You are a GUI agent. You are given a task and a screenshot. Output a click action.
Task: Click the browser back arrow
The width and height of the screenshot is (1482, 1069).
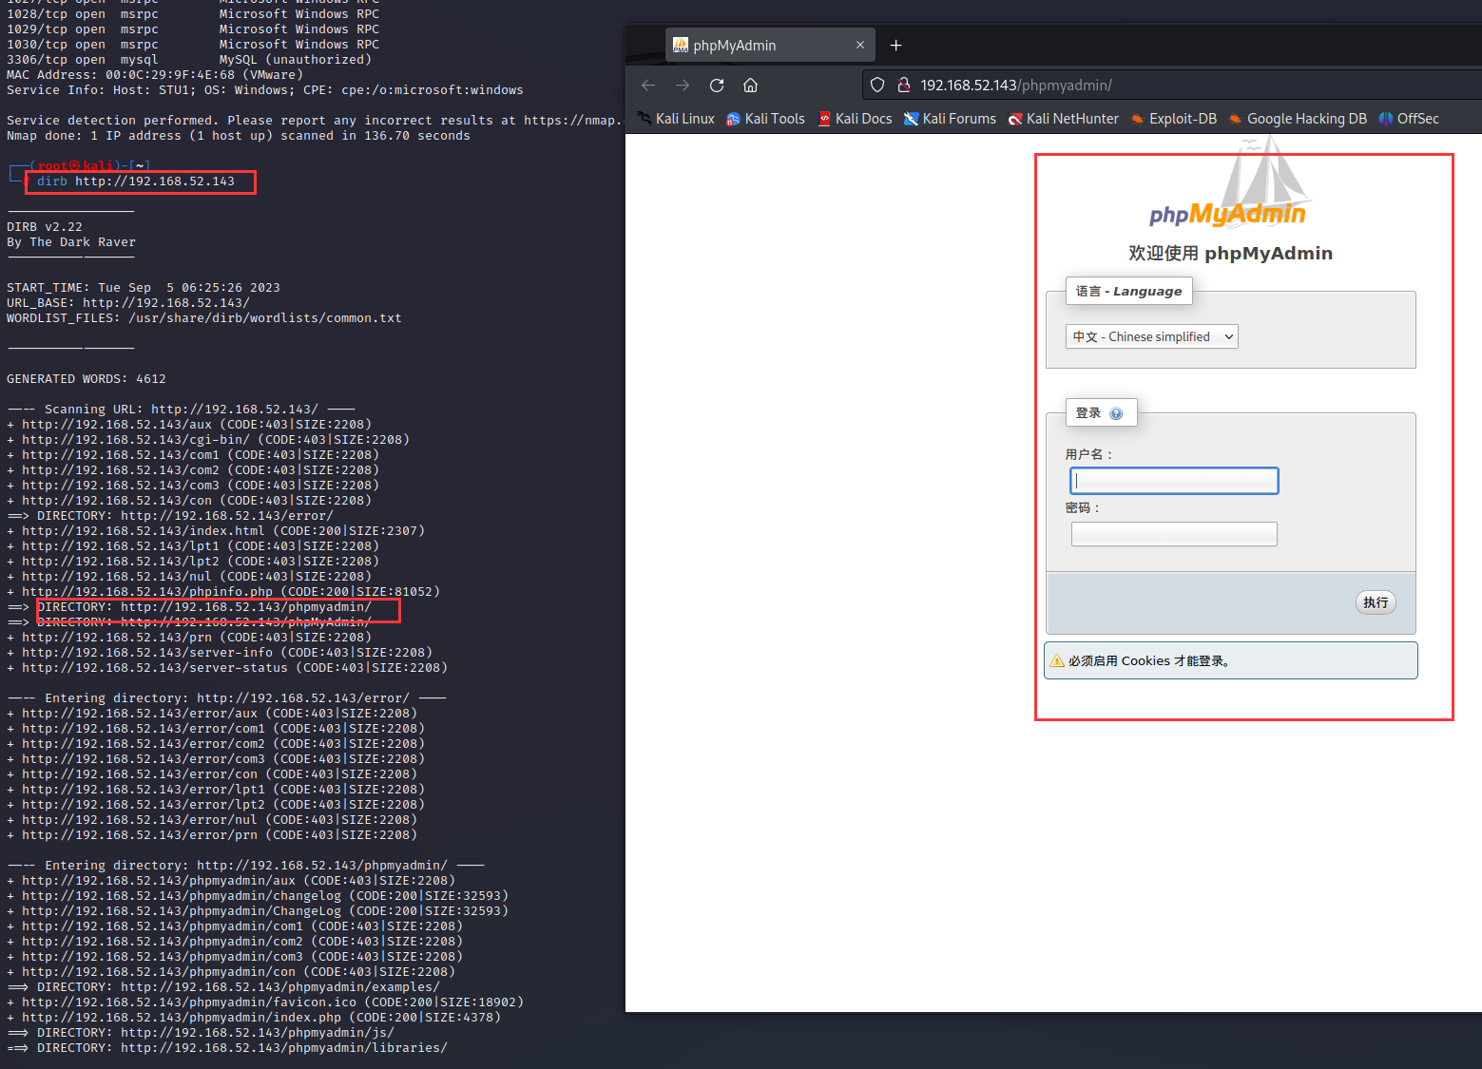[648, 86]
